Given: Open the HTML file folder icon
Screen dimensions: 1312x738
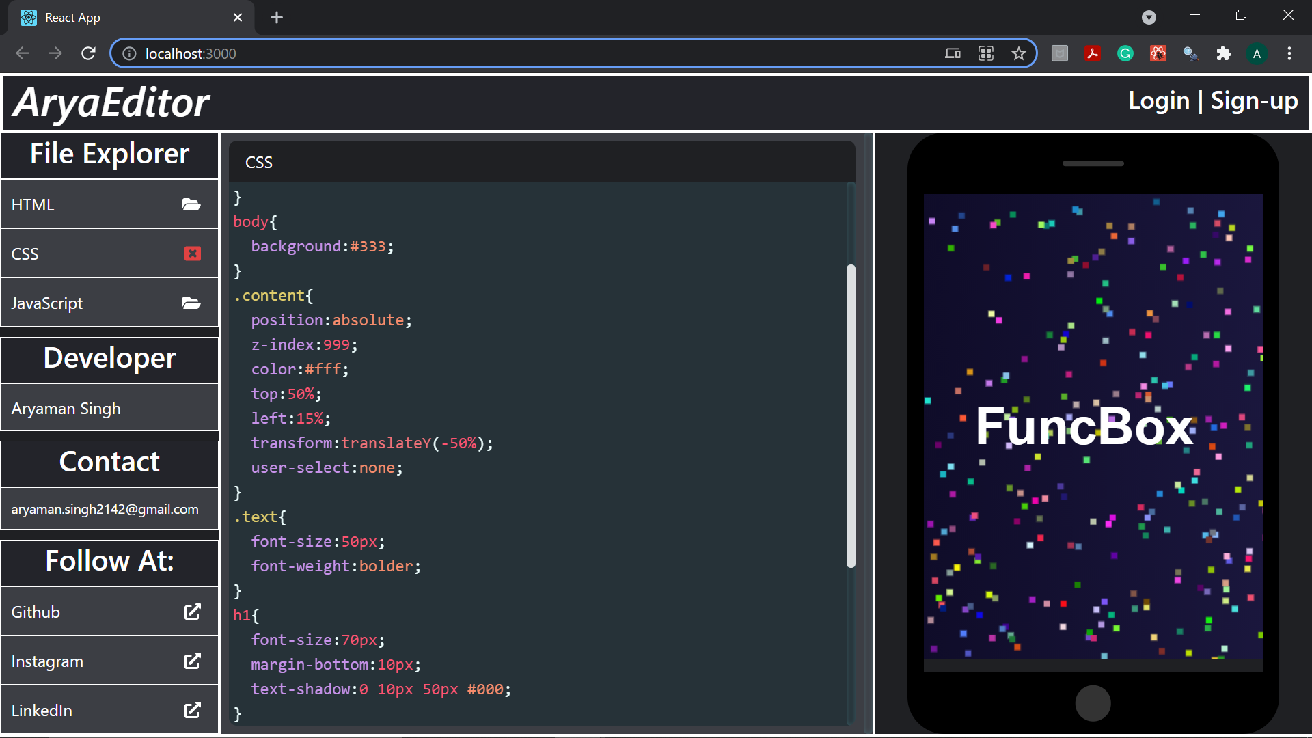Looking at the screenshot, I should point(191,204).
